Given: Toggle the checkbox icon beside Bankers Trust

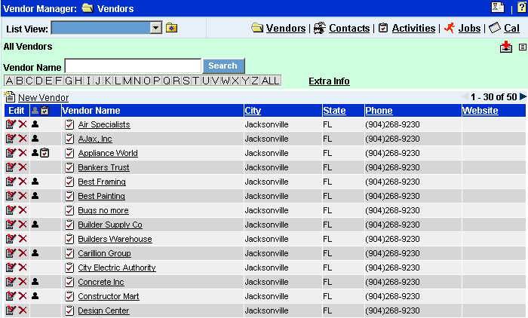Looking at the screenshot, I should click(x=69, y=167).
